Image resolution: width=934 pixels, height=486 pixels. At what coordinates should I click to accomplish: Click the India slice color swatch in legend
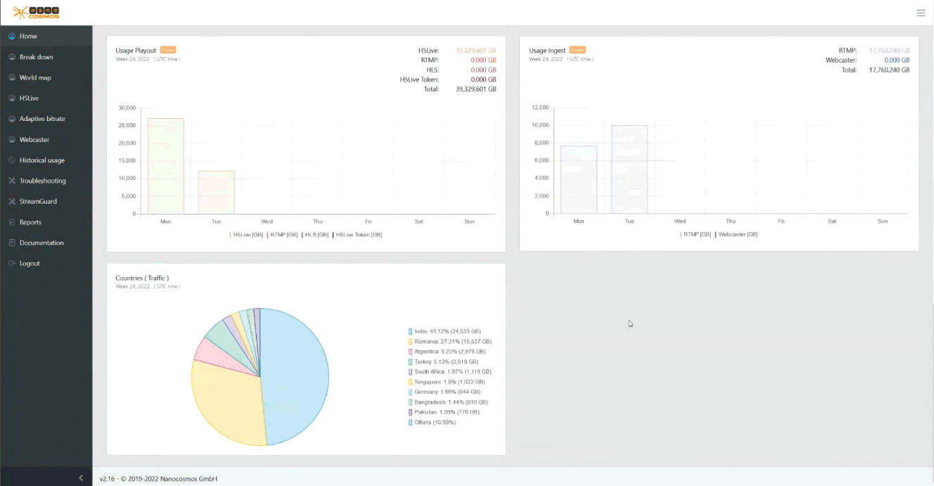coord(411,331)
